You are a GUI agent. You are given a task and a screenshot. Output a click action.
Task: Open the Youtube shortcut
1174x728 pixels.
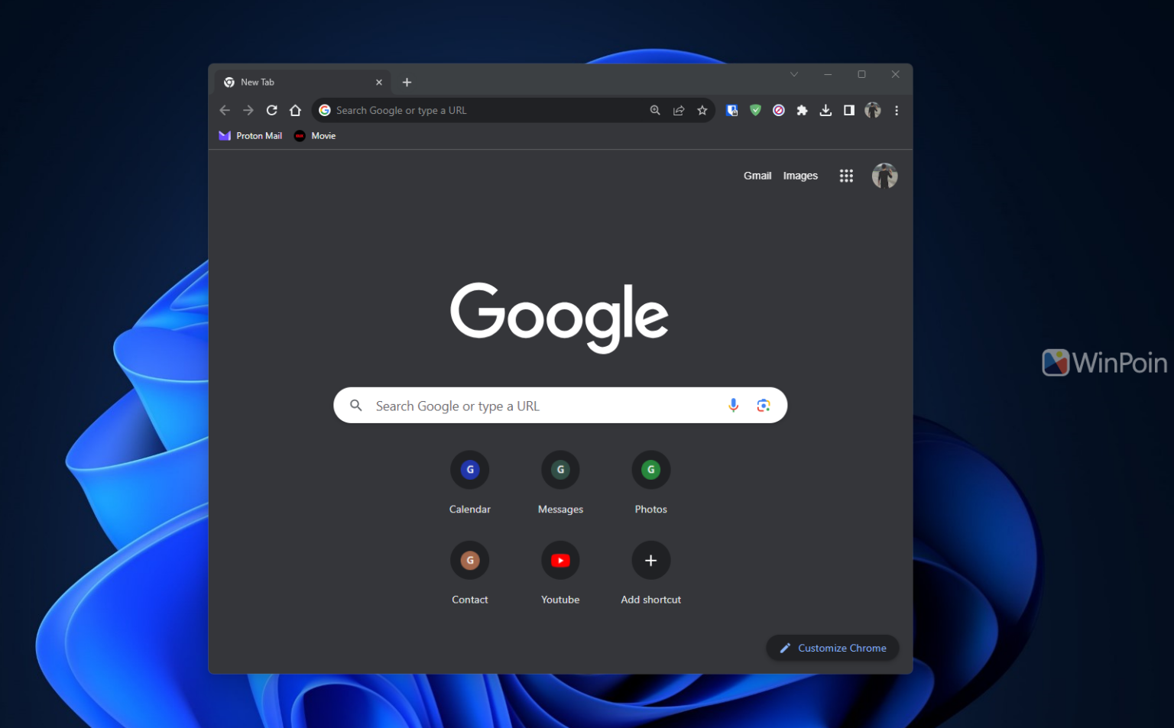pos(560,560)
